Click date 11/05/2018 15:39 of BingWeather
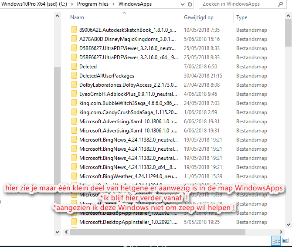Viewport: 292px width, 247px height. coord(203,176)
